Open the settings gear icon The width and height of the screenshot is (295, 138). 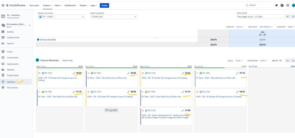[288, 5]
